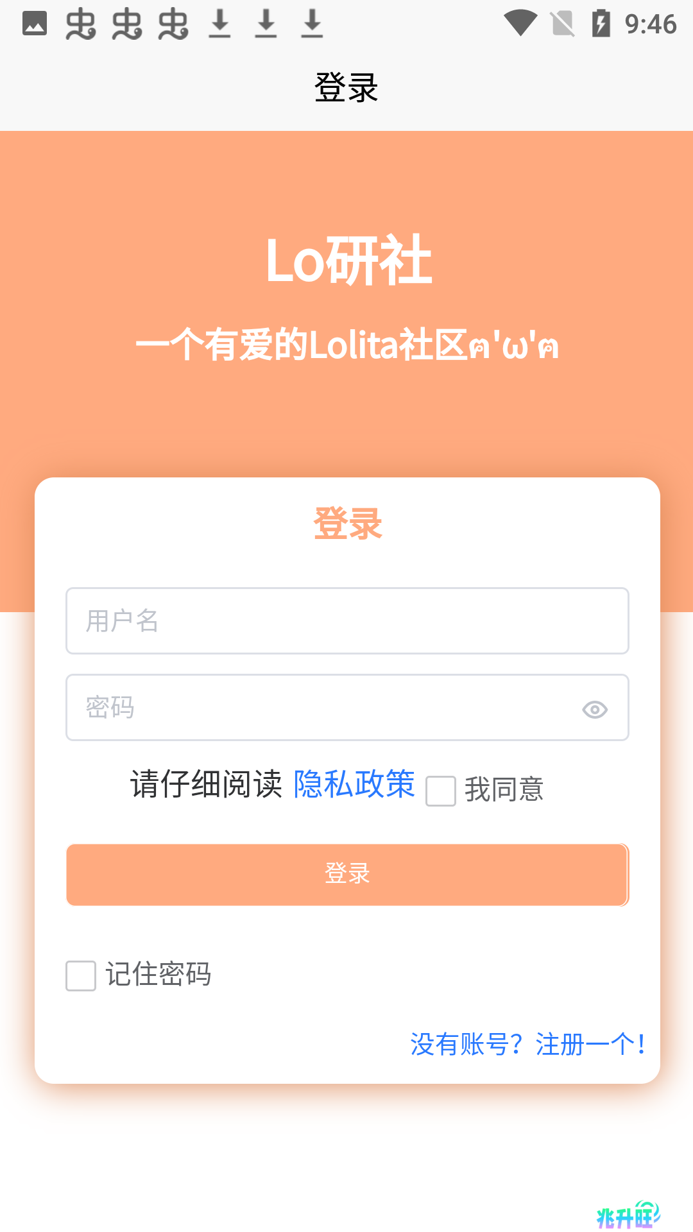Tick the 我同意 agreement checkbox
The image size is (693, 1232).
(x=441, y=791)
